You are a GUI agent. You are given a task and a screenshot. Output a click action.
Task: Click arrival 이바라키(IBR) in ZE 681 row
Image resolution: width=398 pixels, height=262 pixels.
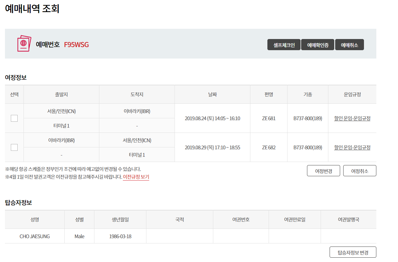tap(137, 111)
